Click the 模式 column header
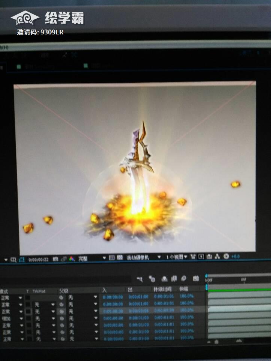 point(4,291)
